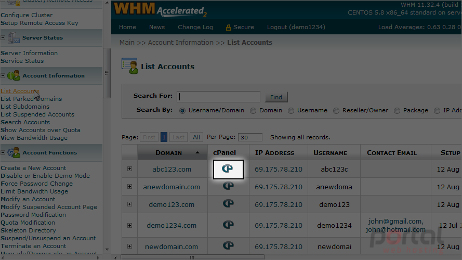The height and width of the screenshot is (260, 462).
Task: Click the Account Information section icon
Action: (14, 76)
